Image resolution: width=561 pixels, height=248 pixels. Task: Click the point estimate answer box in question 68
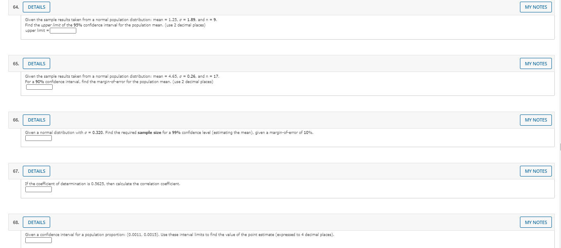tap(38, 240)
